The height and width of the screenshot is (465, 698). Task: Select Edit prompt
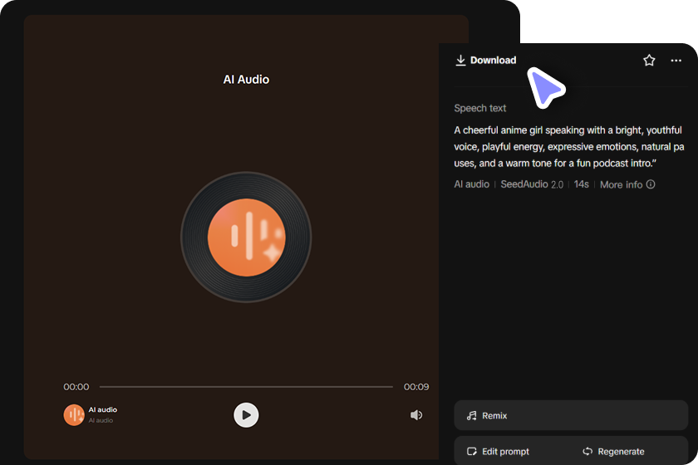[x=498, y=451]
